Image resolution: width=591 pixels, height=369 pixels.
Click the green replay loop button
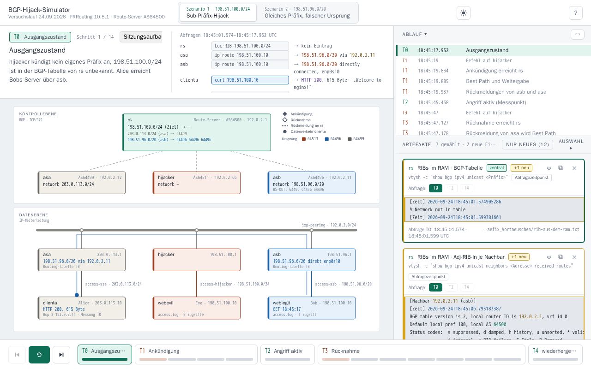[39, 355]
